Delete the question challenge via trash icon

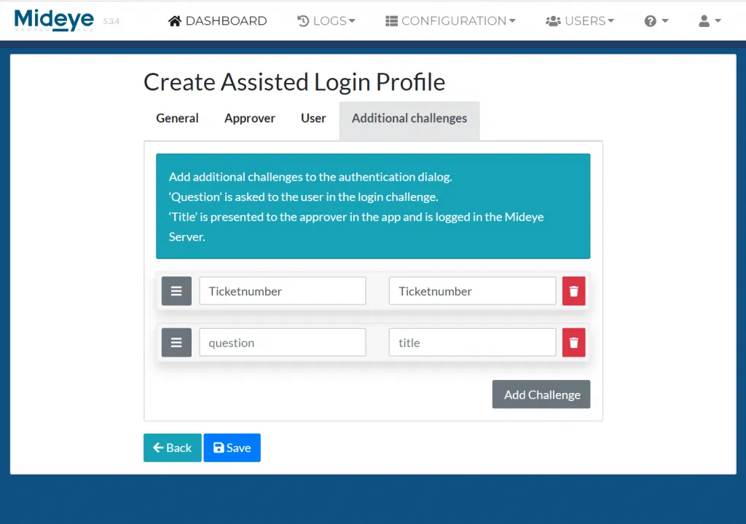click(573, 342)
